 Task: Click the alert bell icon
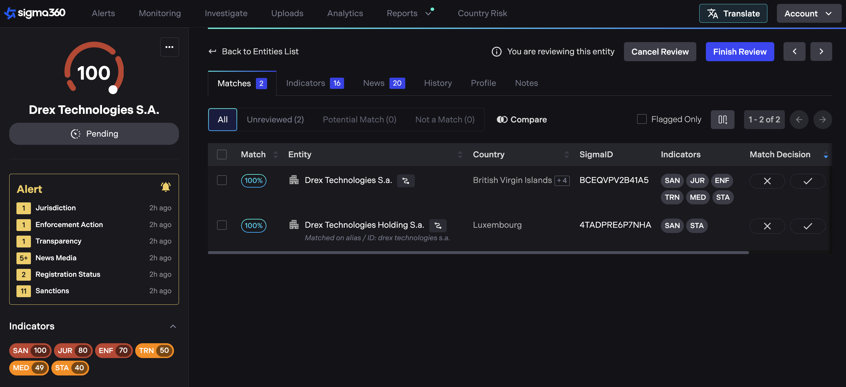coord(165,187)
